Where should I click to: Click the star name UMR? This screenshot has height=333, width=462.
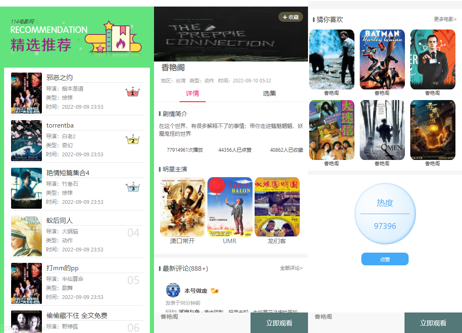click(x=230, y=241)
